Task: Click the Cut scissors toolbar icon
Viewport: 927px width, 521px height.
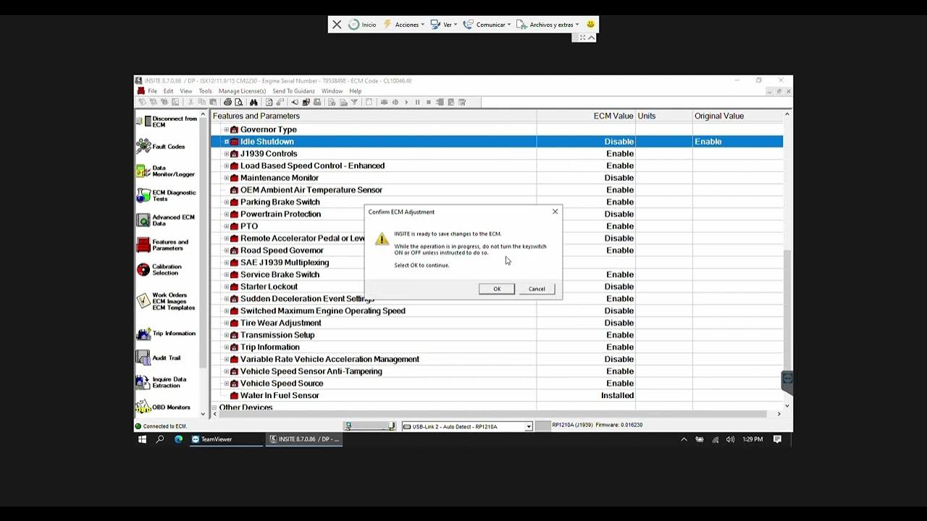Action: [190, 102]
